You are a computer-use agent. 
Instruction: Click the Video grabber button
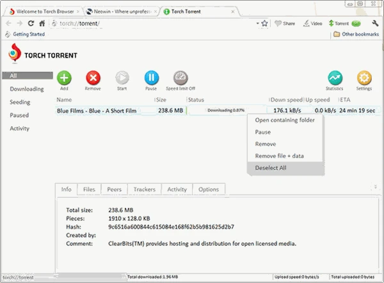(x=312, y=24)
